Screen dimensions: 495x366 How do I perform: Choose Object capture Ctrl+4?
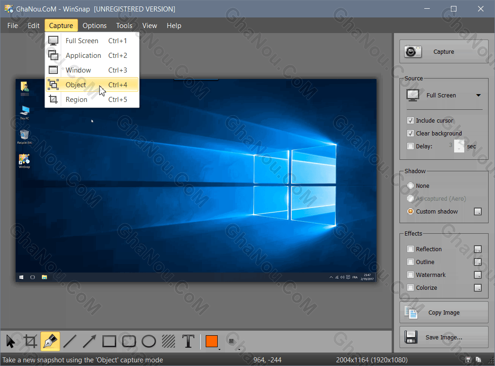[92, 84]
